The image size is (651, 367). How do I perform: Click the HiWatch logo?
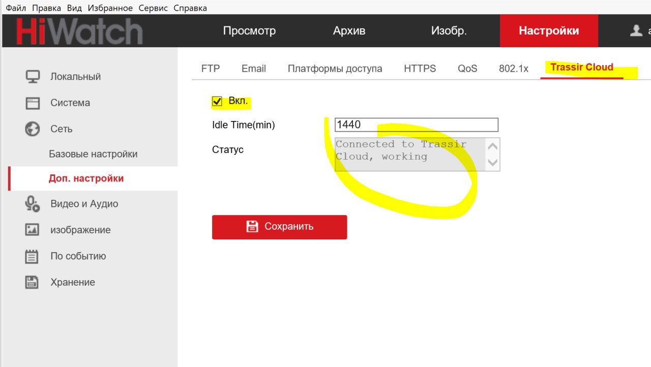pos(79,31)
